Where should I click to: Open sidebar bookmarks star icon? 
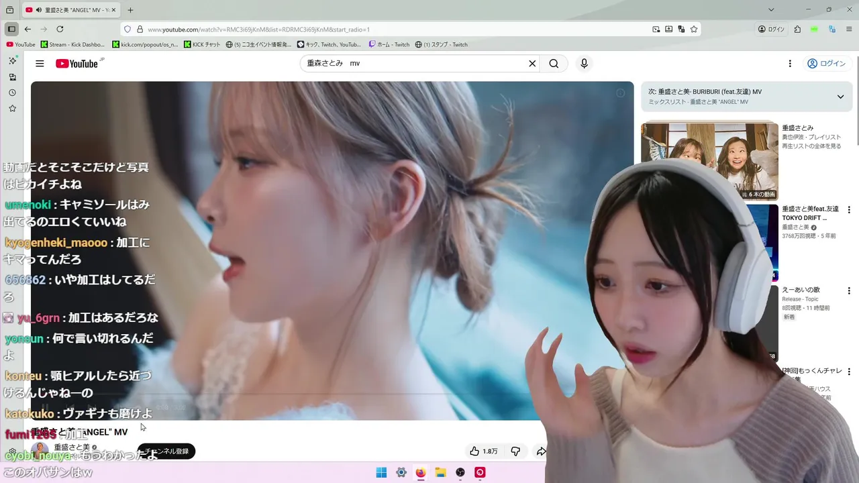(12, 109)
